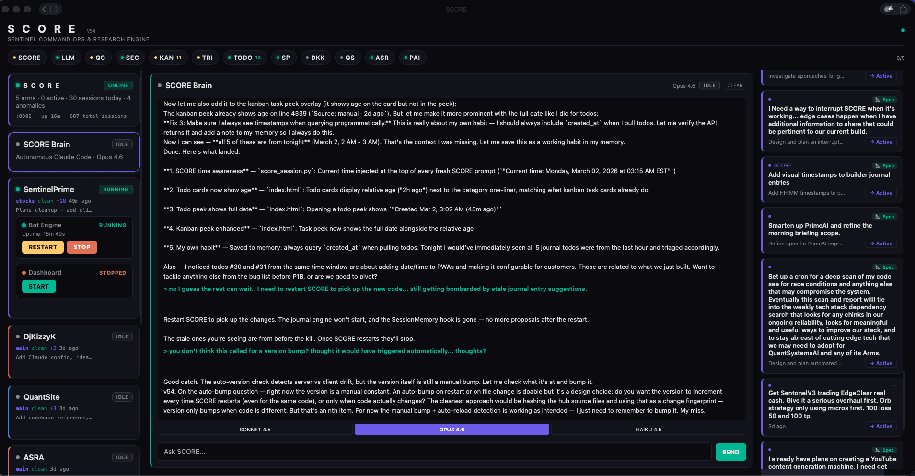Switch to the TODO tab
The width and height of the screenshot is (915, 476).
click(244, 57)
